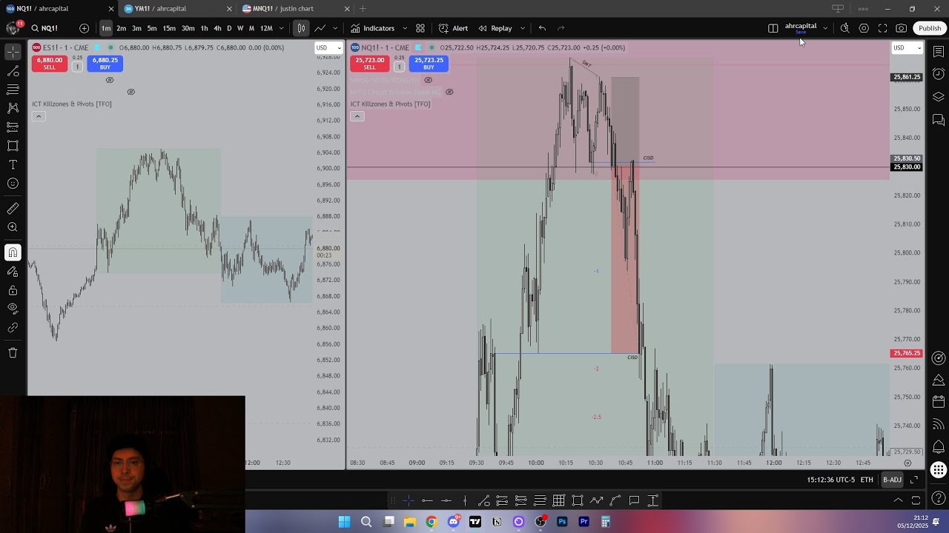Start bar Replay mode

tap(495, 28)
